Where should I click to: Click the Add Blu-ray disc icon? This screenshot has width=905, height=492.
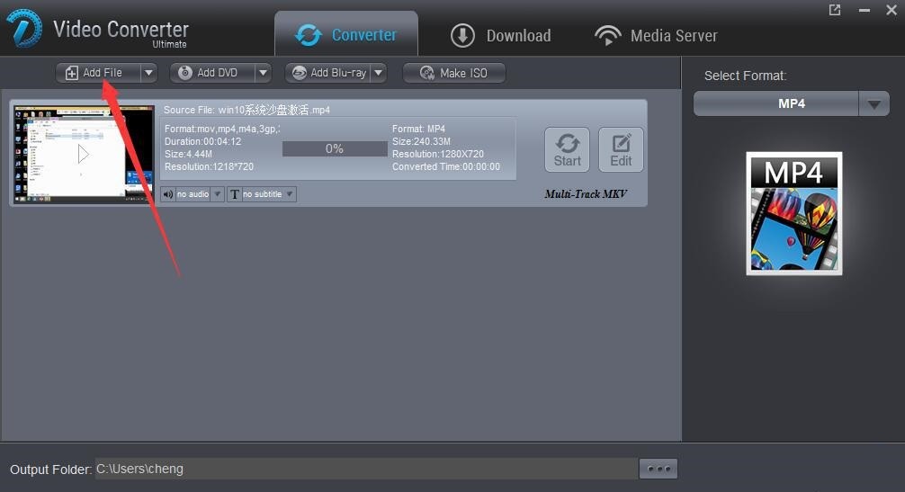point(300,73)
